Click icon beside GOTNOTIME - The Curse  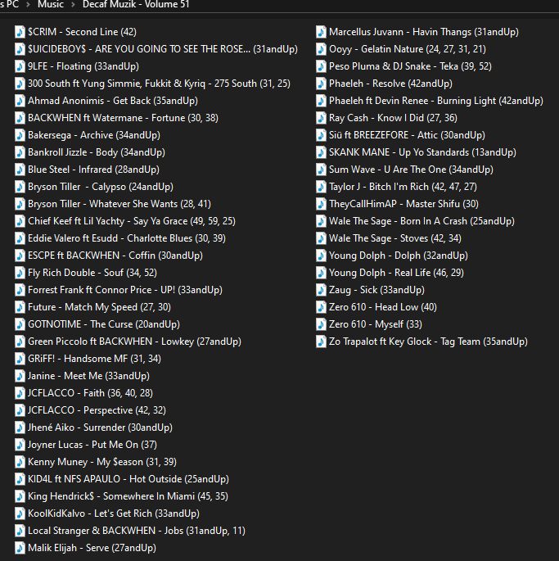[20, 323]
